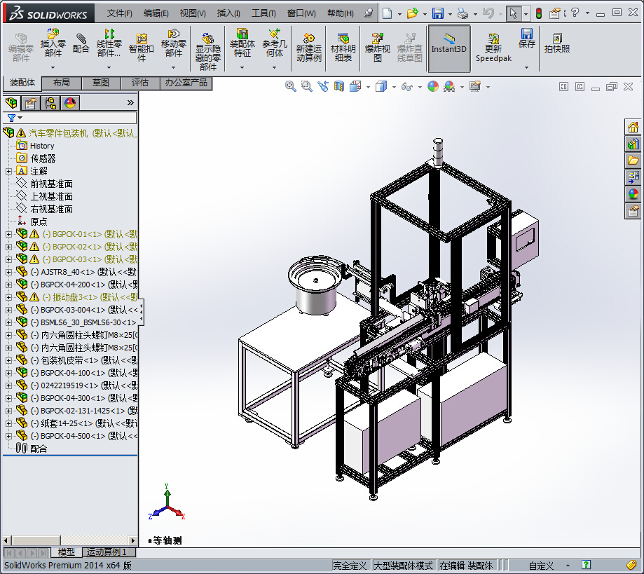Click the Rebuild traffic light icon
Viewport: 644px width, 574px height.
pyautogui.click(x=539, y=13)
